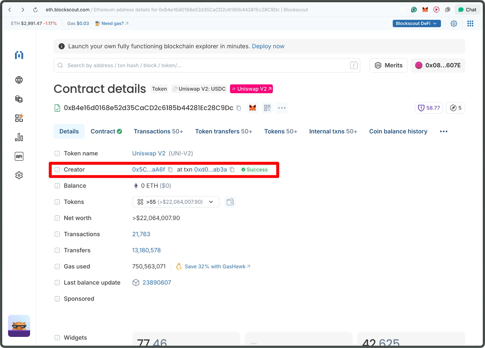Viewport: 485px width, 348px height.
Task: Select the tokens coin-stack icon in sidebar
Action: click(x=19, y=99)
